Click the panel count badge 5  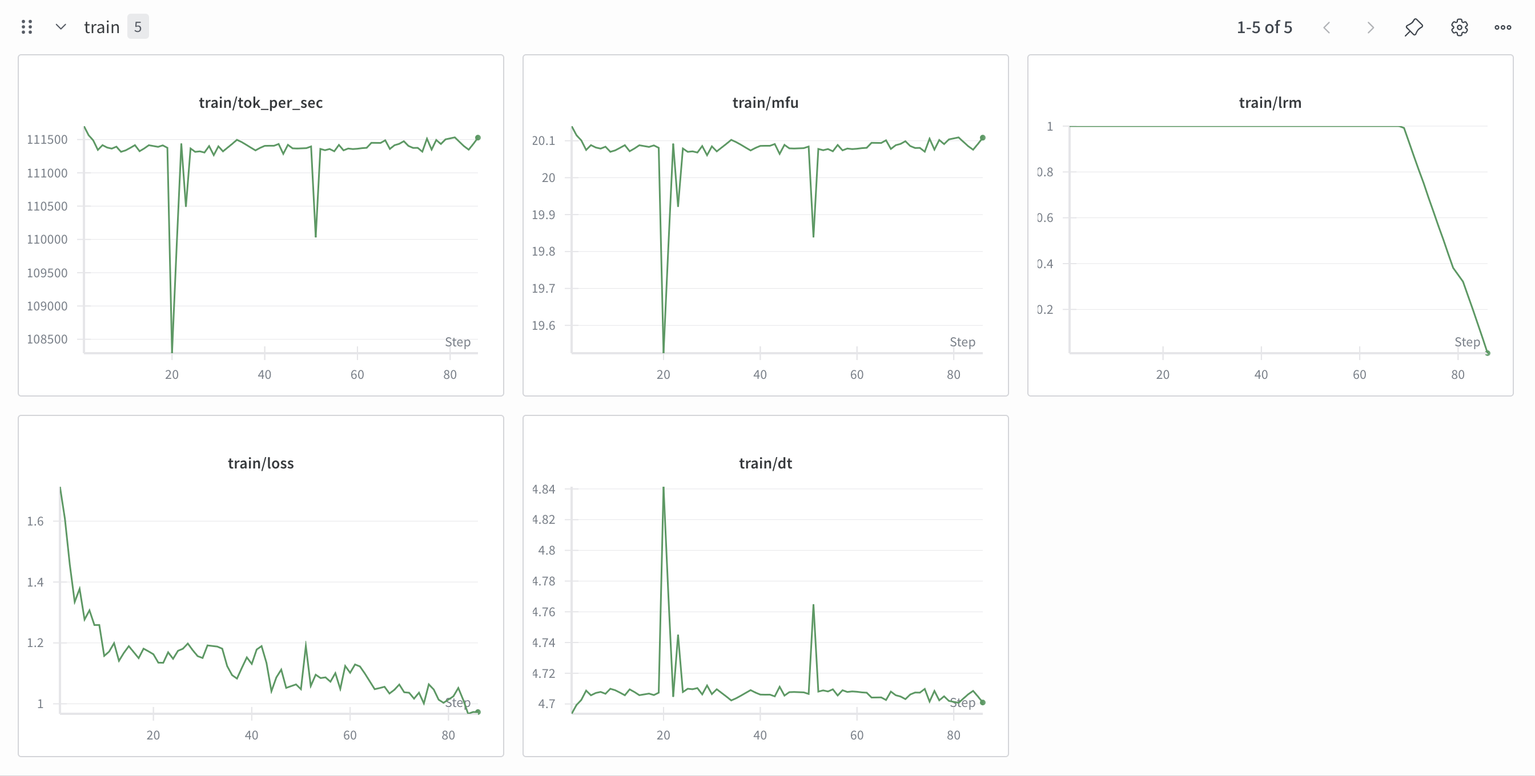coord(138,27)
